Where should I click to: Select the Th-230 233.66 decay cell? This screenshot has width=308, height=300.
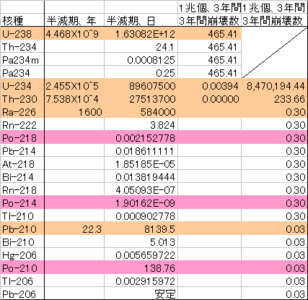274,99
